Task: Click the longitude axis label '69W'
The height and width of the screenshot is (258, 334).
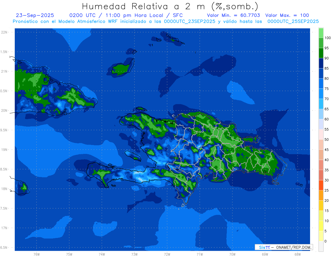Action: 265,254
